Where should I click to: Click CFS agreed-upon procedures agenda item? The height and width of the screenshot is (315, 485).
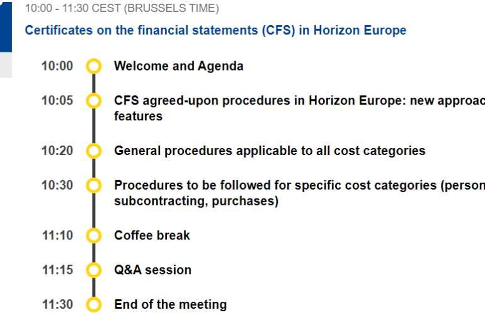coord(299,108)
